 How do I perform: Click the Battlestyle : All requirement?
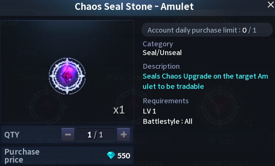pyautogui.click(x=167, y=122)
